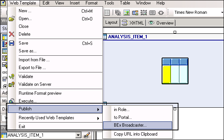Click the insert language-dependent text icon
This screenshot has height=140, width=224.
point(135,13)
